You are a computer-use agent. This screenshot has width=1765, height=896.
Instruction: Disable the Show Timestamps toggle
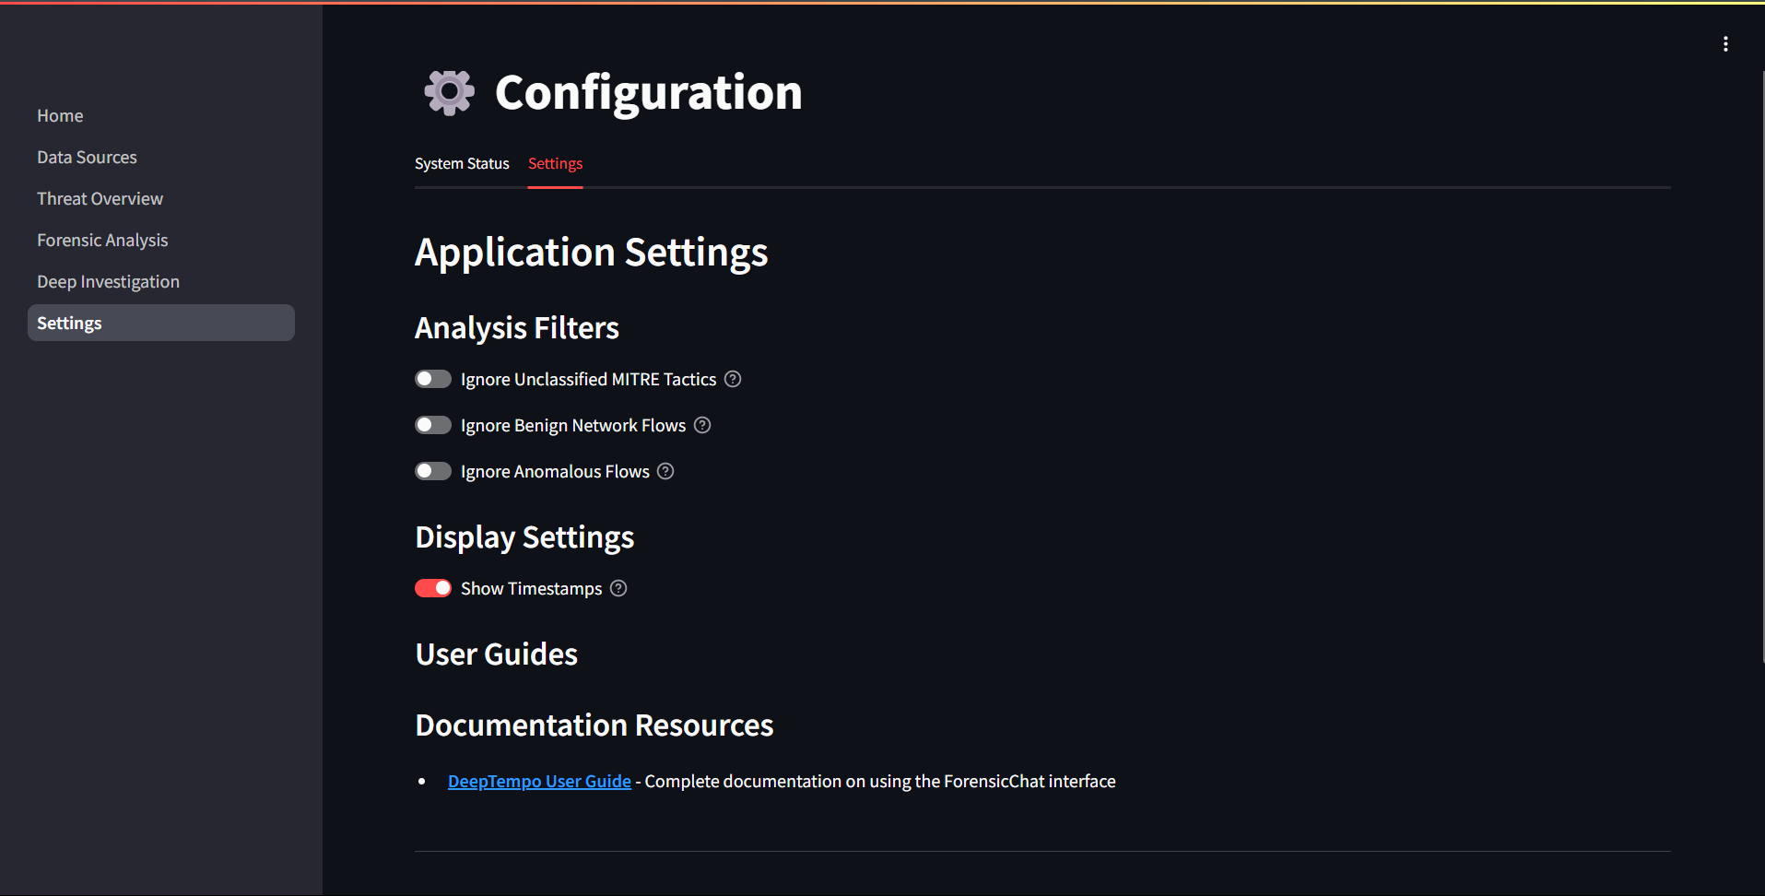433,588
